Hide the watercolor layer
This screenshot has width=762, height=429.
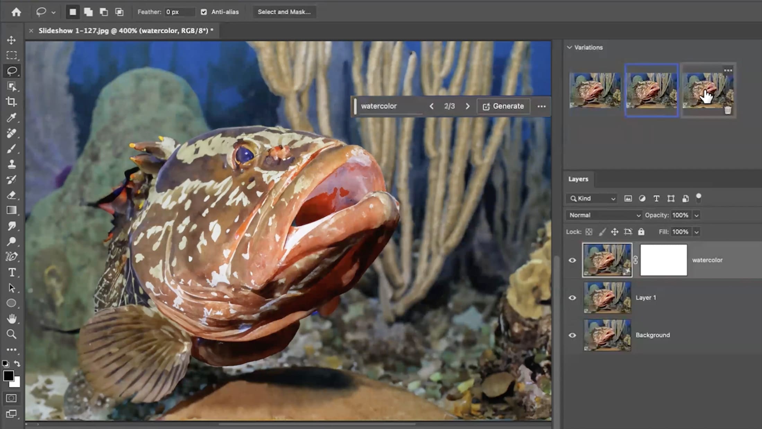(572, 260)
